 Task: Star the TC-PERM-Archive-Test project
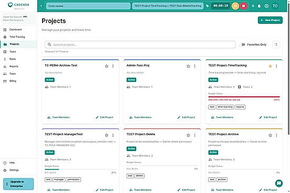point(107,66)
